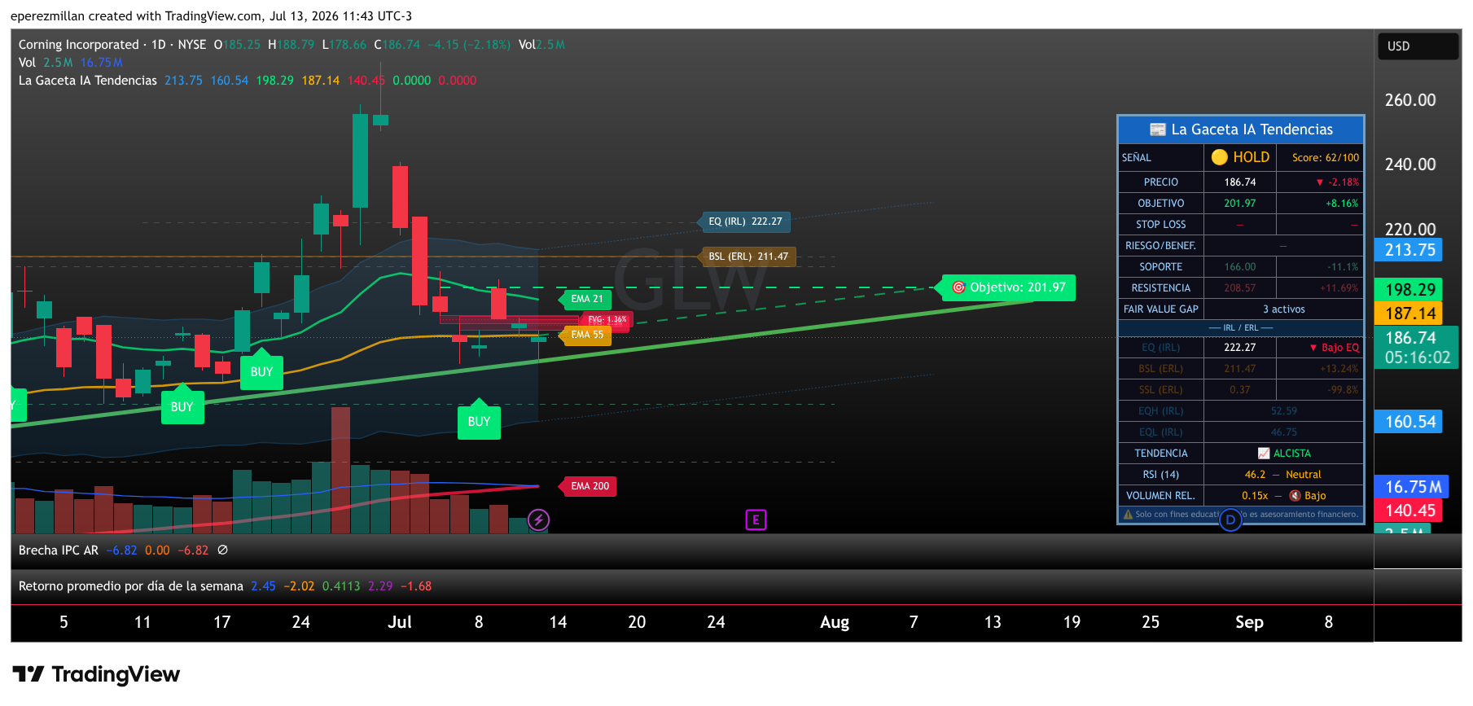Click the purple lightning bolt icon on the chart

point(539,520)
